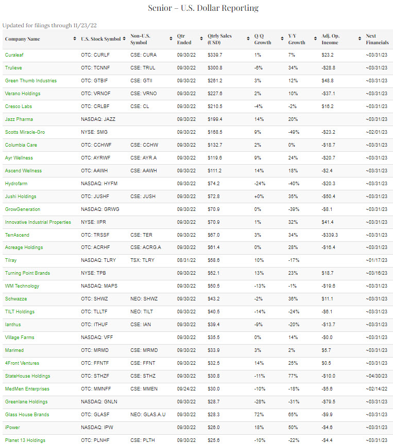The image size is (393, 444).
Task: Sort table by Company Name arrows
Action: coord(75,39)
